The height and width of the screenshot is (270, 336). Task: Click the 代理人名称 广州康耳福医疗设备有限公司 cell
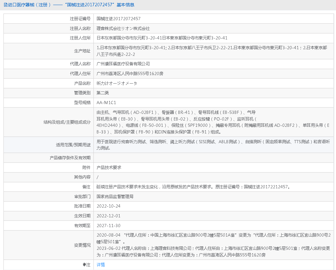coord(123,64)
